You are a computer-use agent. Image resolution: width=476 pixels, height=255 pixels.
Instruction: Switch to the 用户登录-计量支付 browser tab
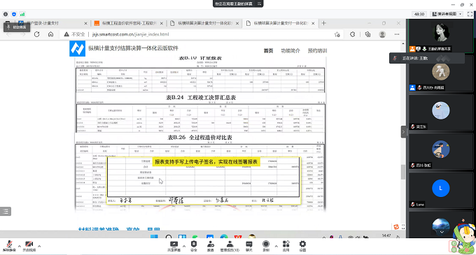[x=52, y=23]
